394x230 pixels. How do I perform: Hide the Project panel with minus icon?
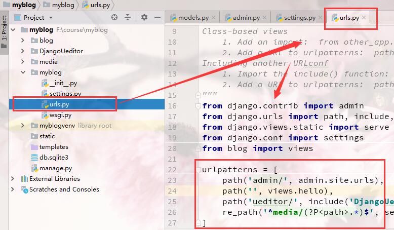157,17
